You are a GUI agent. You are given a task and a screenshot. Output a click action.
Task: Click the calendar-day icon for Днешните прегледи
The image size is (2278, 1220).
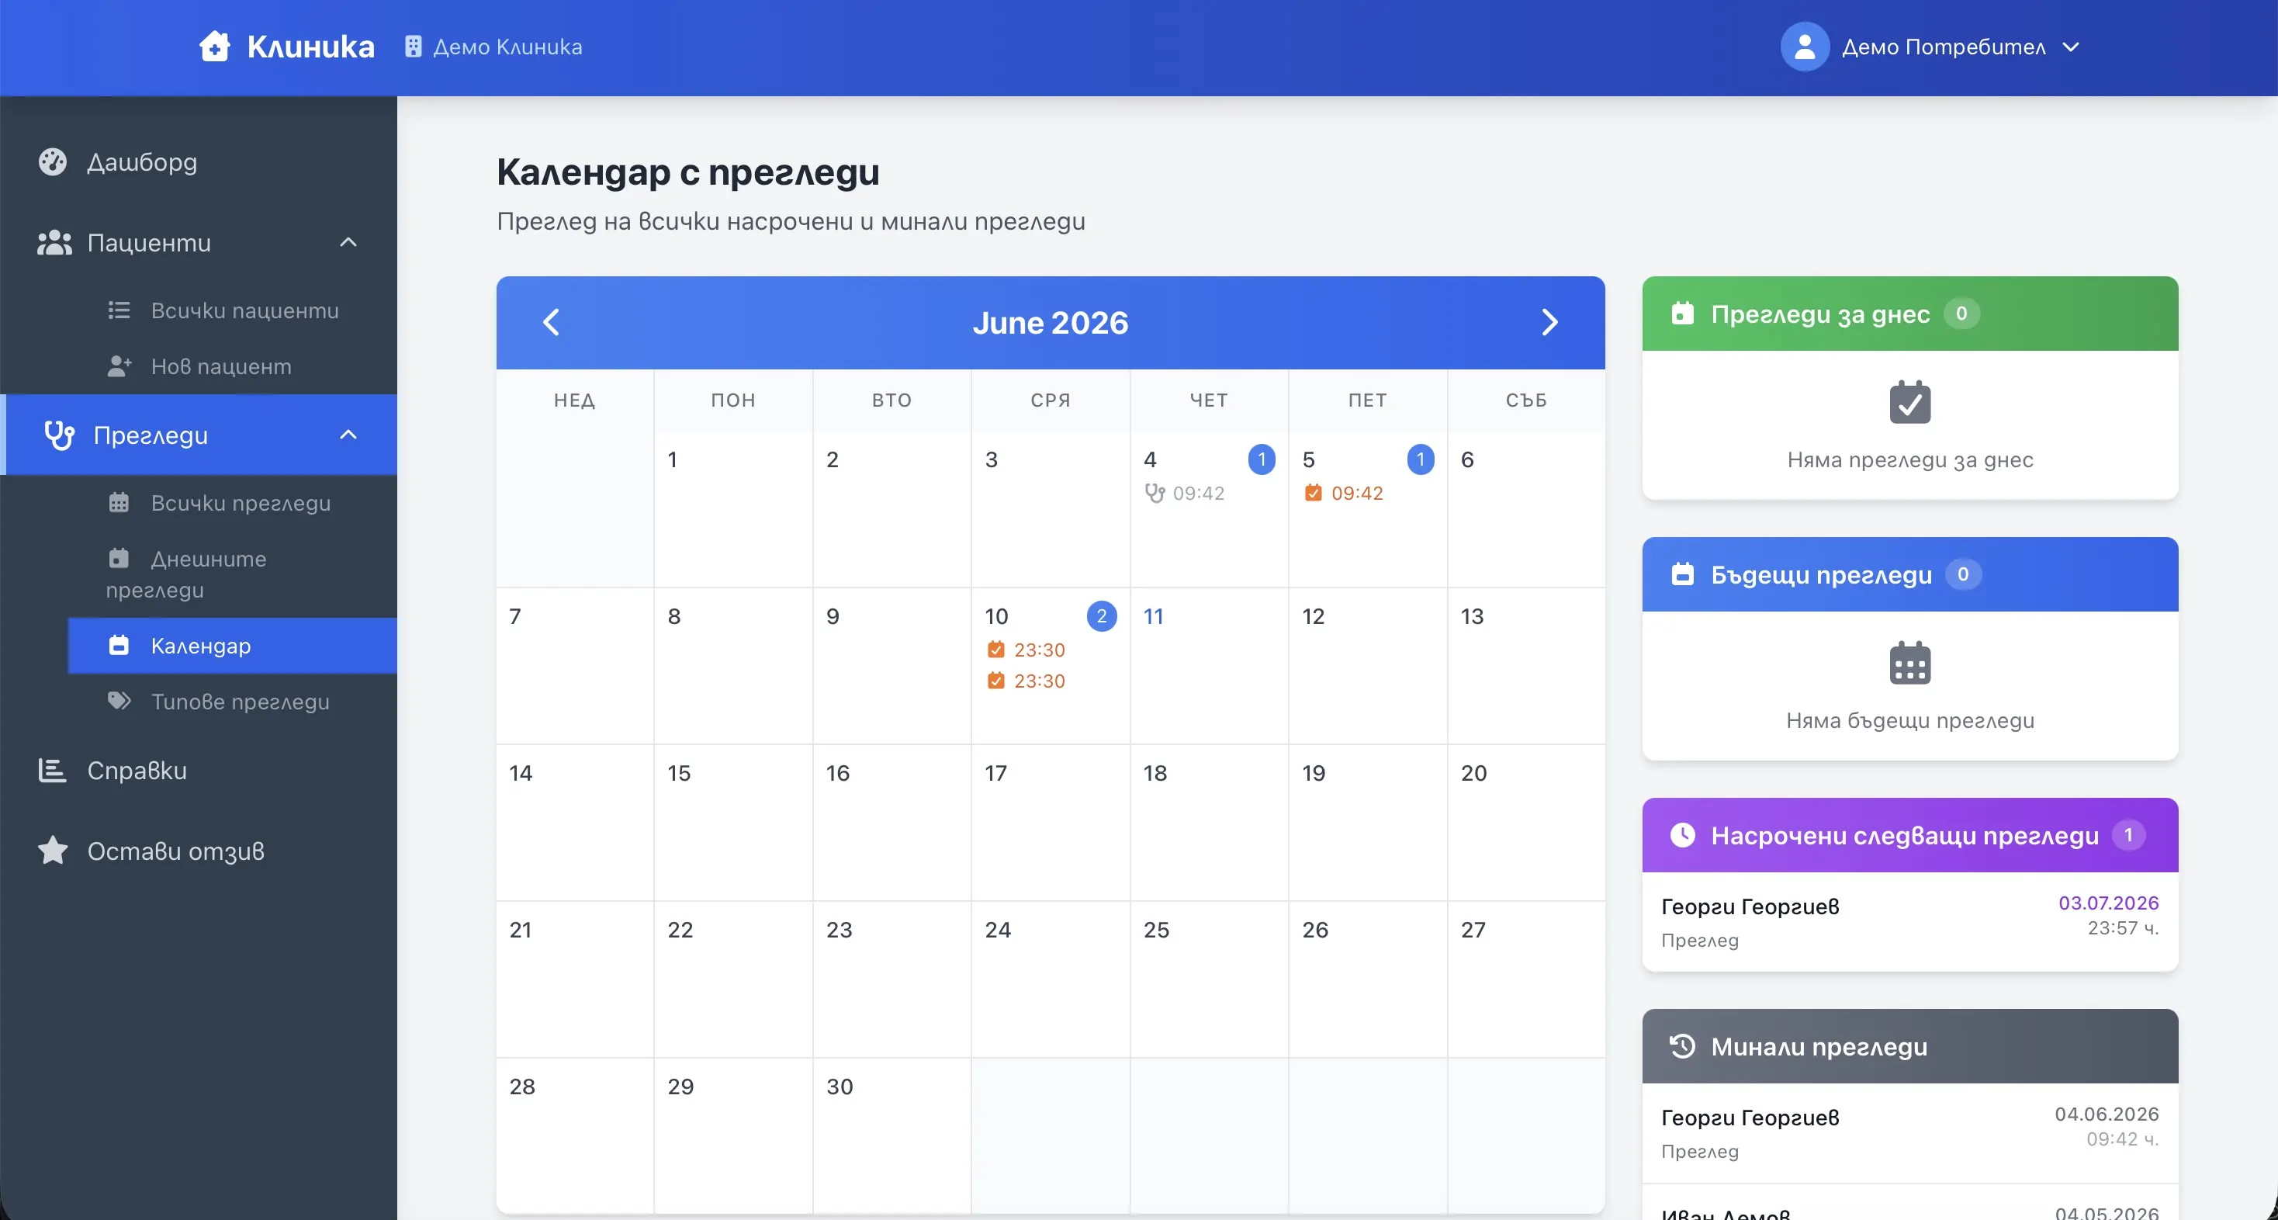tap(119, 558)
